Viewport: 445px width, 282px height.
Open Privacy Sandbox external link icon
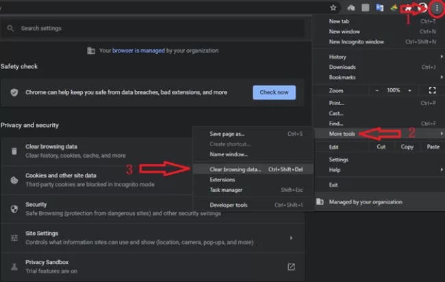[291, 267]
